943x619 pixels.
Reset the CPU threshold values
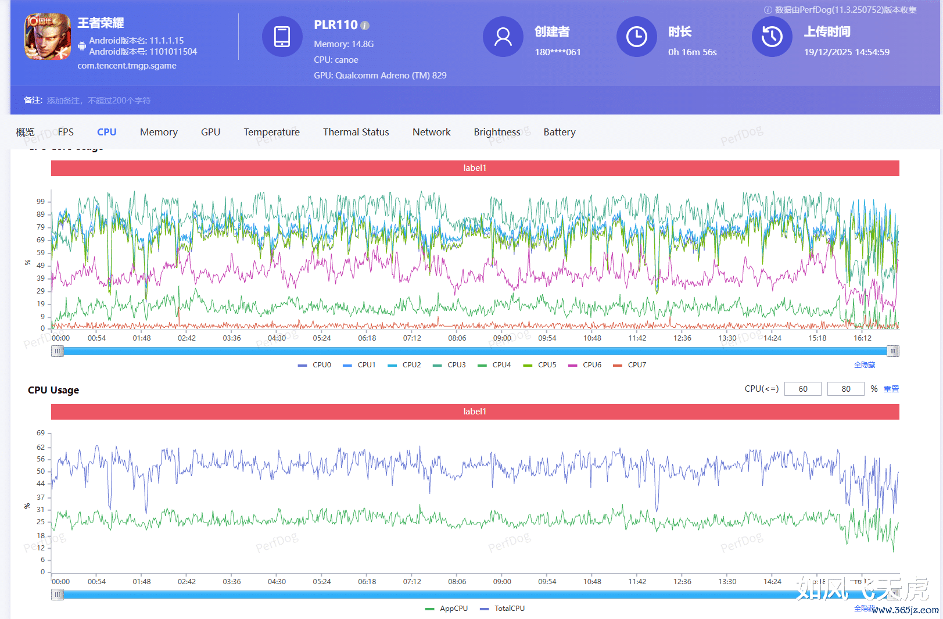point(891,389)
